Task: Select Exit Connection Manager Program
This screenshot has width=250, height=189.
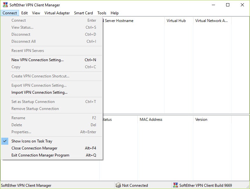Action: 52,155
